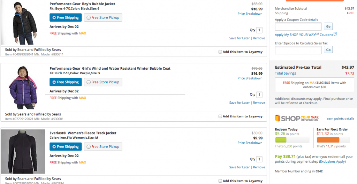This screenshot has width=357, height=184.
Task: Select Free Shipping for Girl's Bubble Coat
Action: (66, 82)
